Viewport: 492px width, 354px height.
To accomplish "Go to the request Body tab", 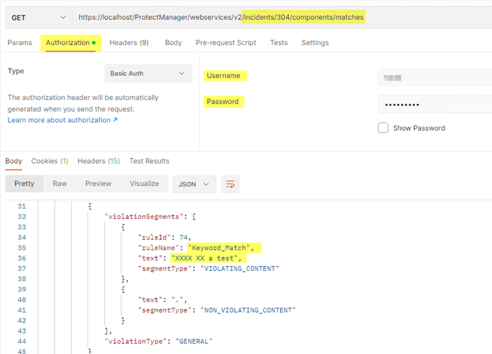I will [x=173, y=42].
